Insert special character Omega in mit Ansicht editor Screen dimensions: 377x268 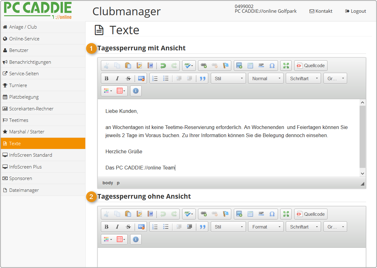[x=272, y=66]
